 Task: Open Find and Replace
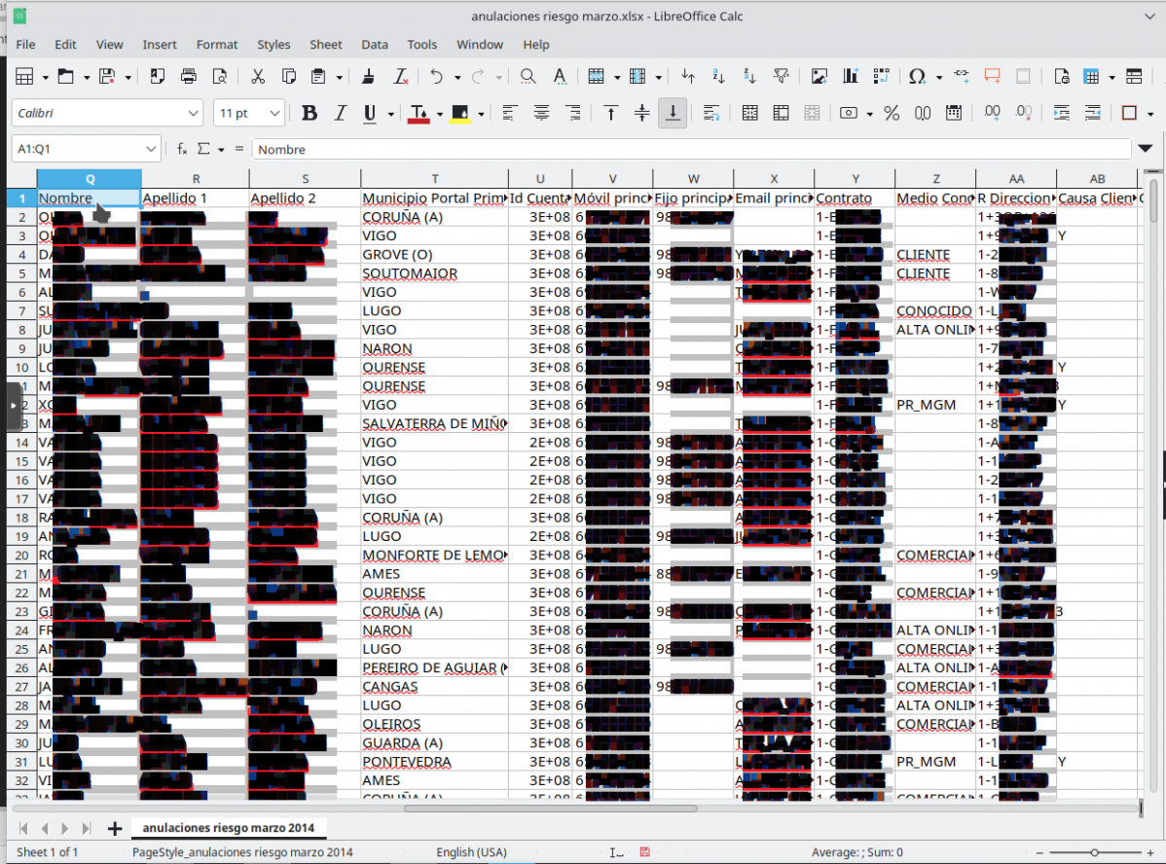pos(528,76)
